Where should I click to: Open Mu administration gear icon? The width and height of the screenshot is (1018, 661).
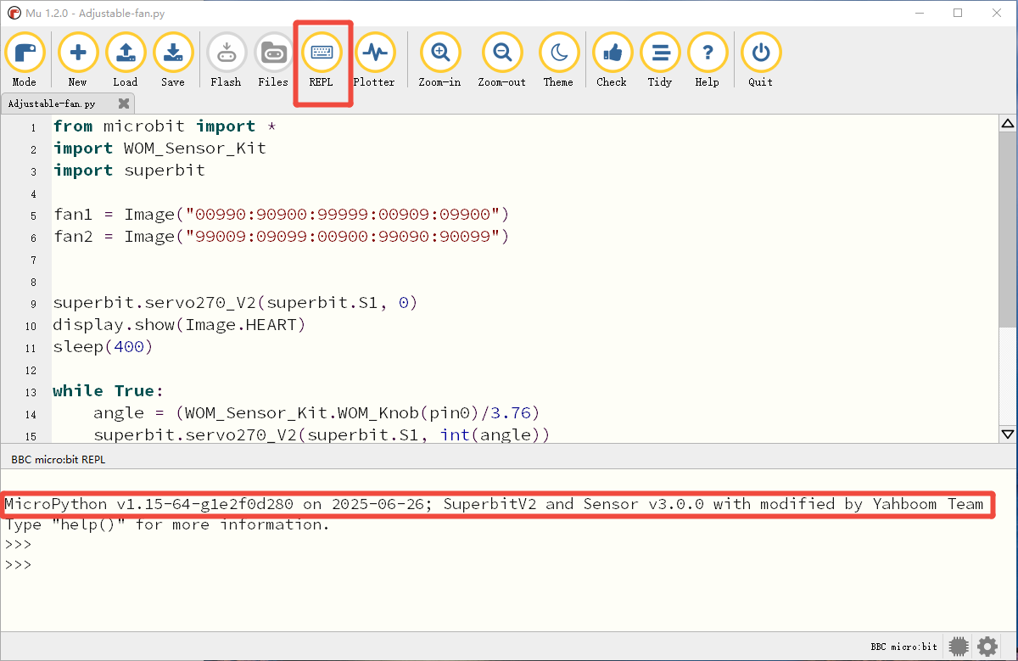(987, 647)
